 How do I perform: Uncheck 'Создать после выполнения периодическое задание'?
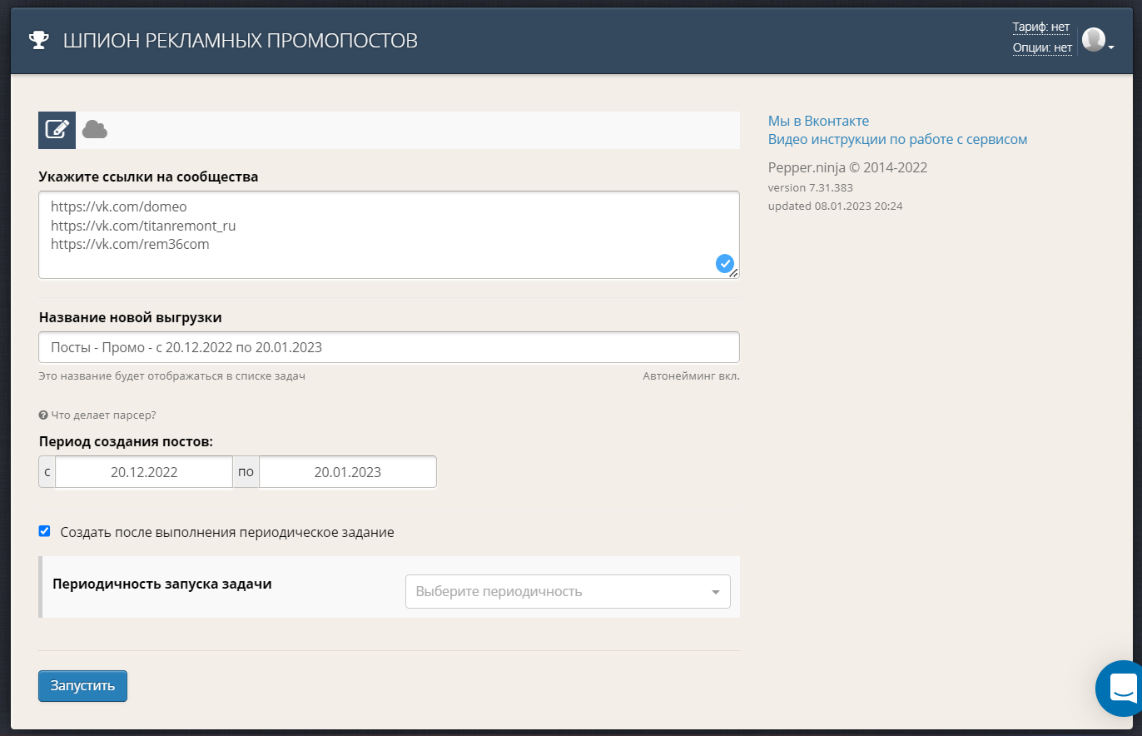tap(45, 531)
